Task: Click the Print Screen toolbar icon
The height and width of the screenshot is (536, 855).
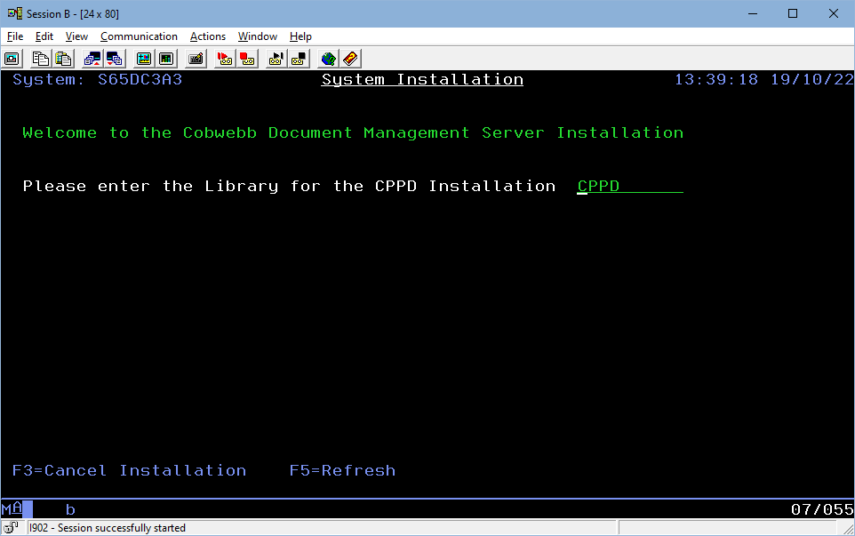Action: tap(12, 59)
